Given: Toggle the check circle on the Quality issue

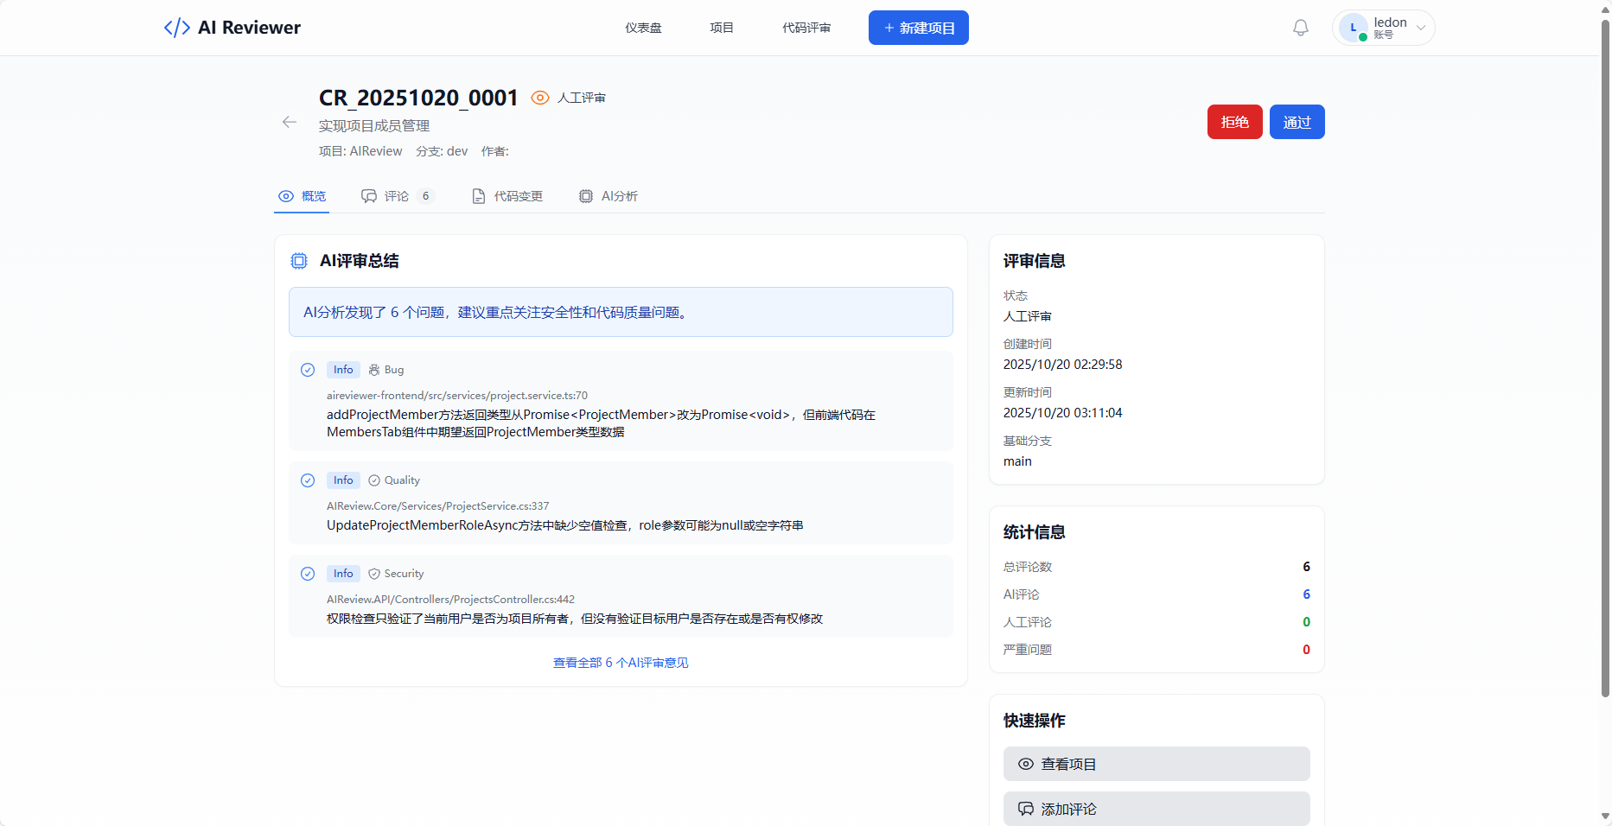Looking at the screenshot, I should (307, 480).
